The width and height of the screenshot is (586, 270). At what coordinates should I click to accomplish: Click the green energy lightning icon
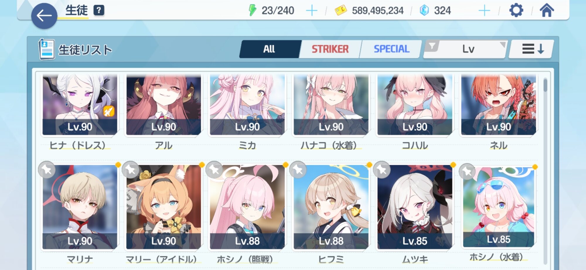point(252,11)
